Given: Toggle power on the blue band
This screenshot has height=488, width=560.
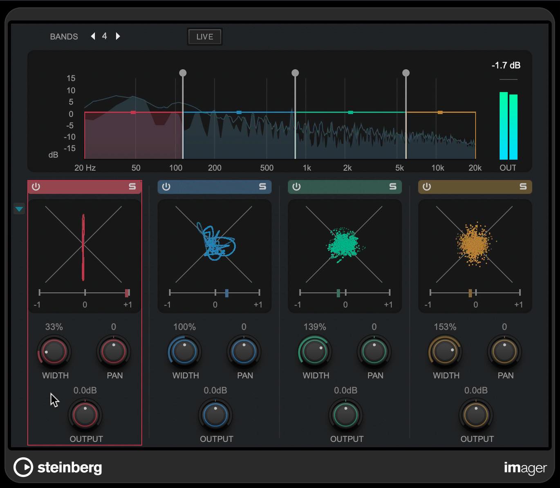Looking at the screenshot, I should tap(166, 187).
